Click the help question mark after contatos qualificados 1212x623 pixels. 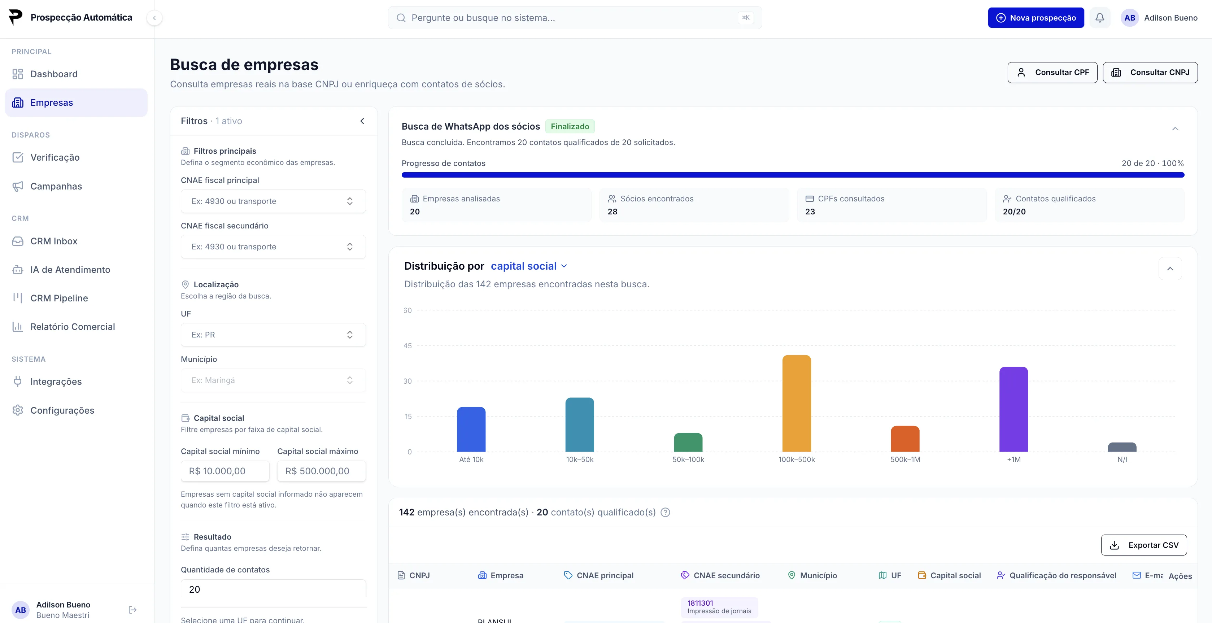tap(665, 512)
